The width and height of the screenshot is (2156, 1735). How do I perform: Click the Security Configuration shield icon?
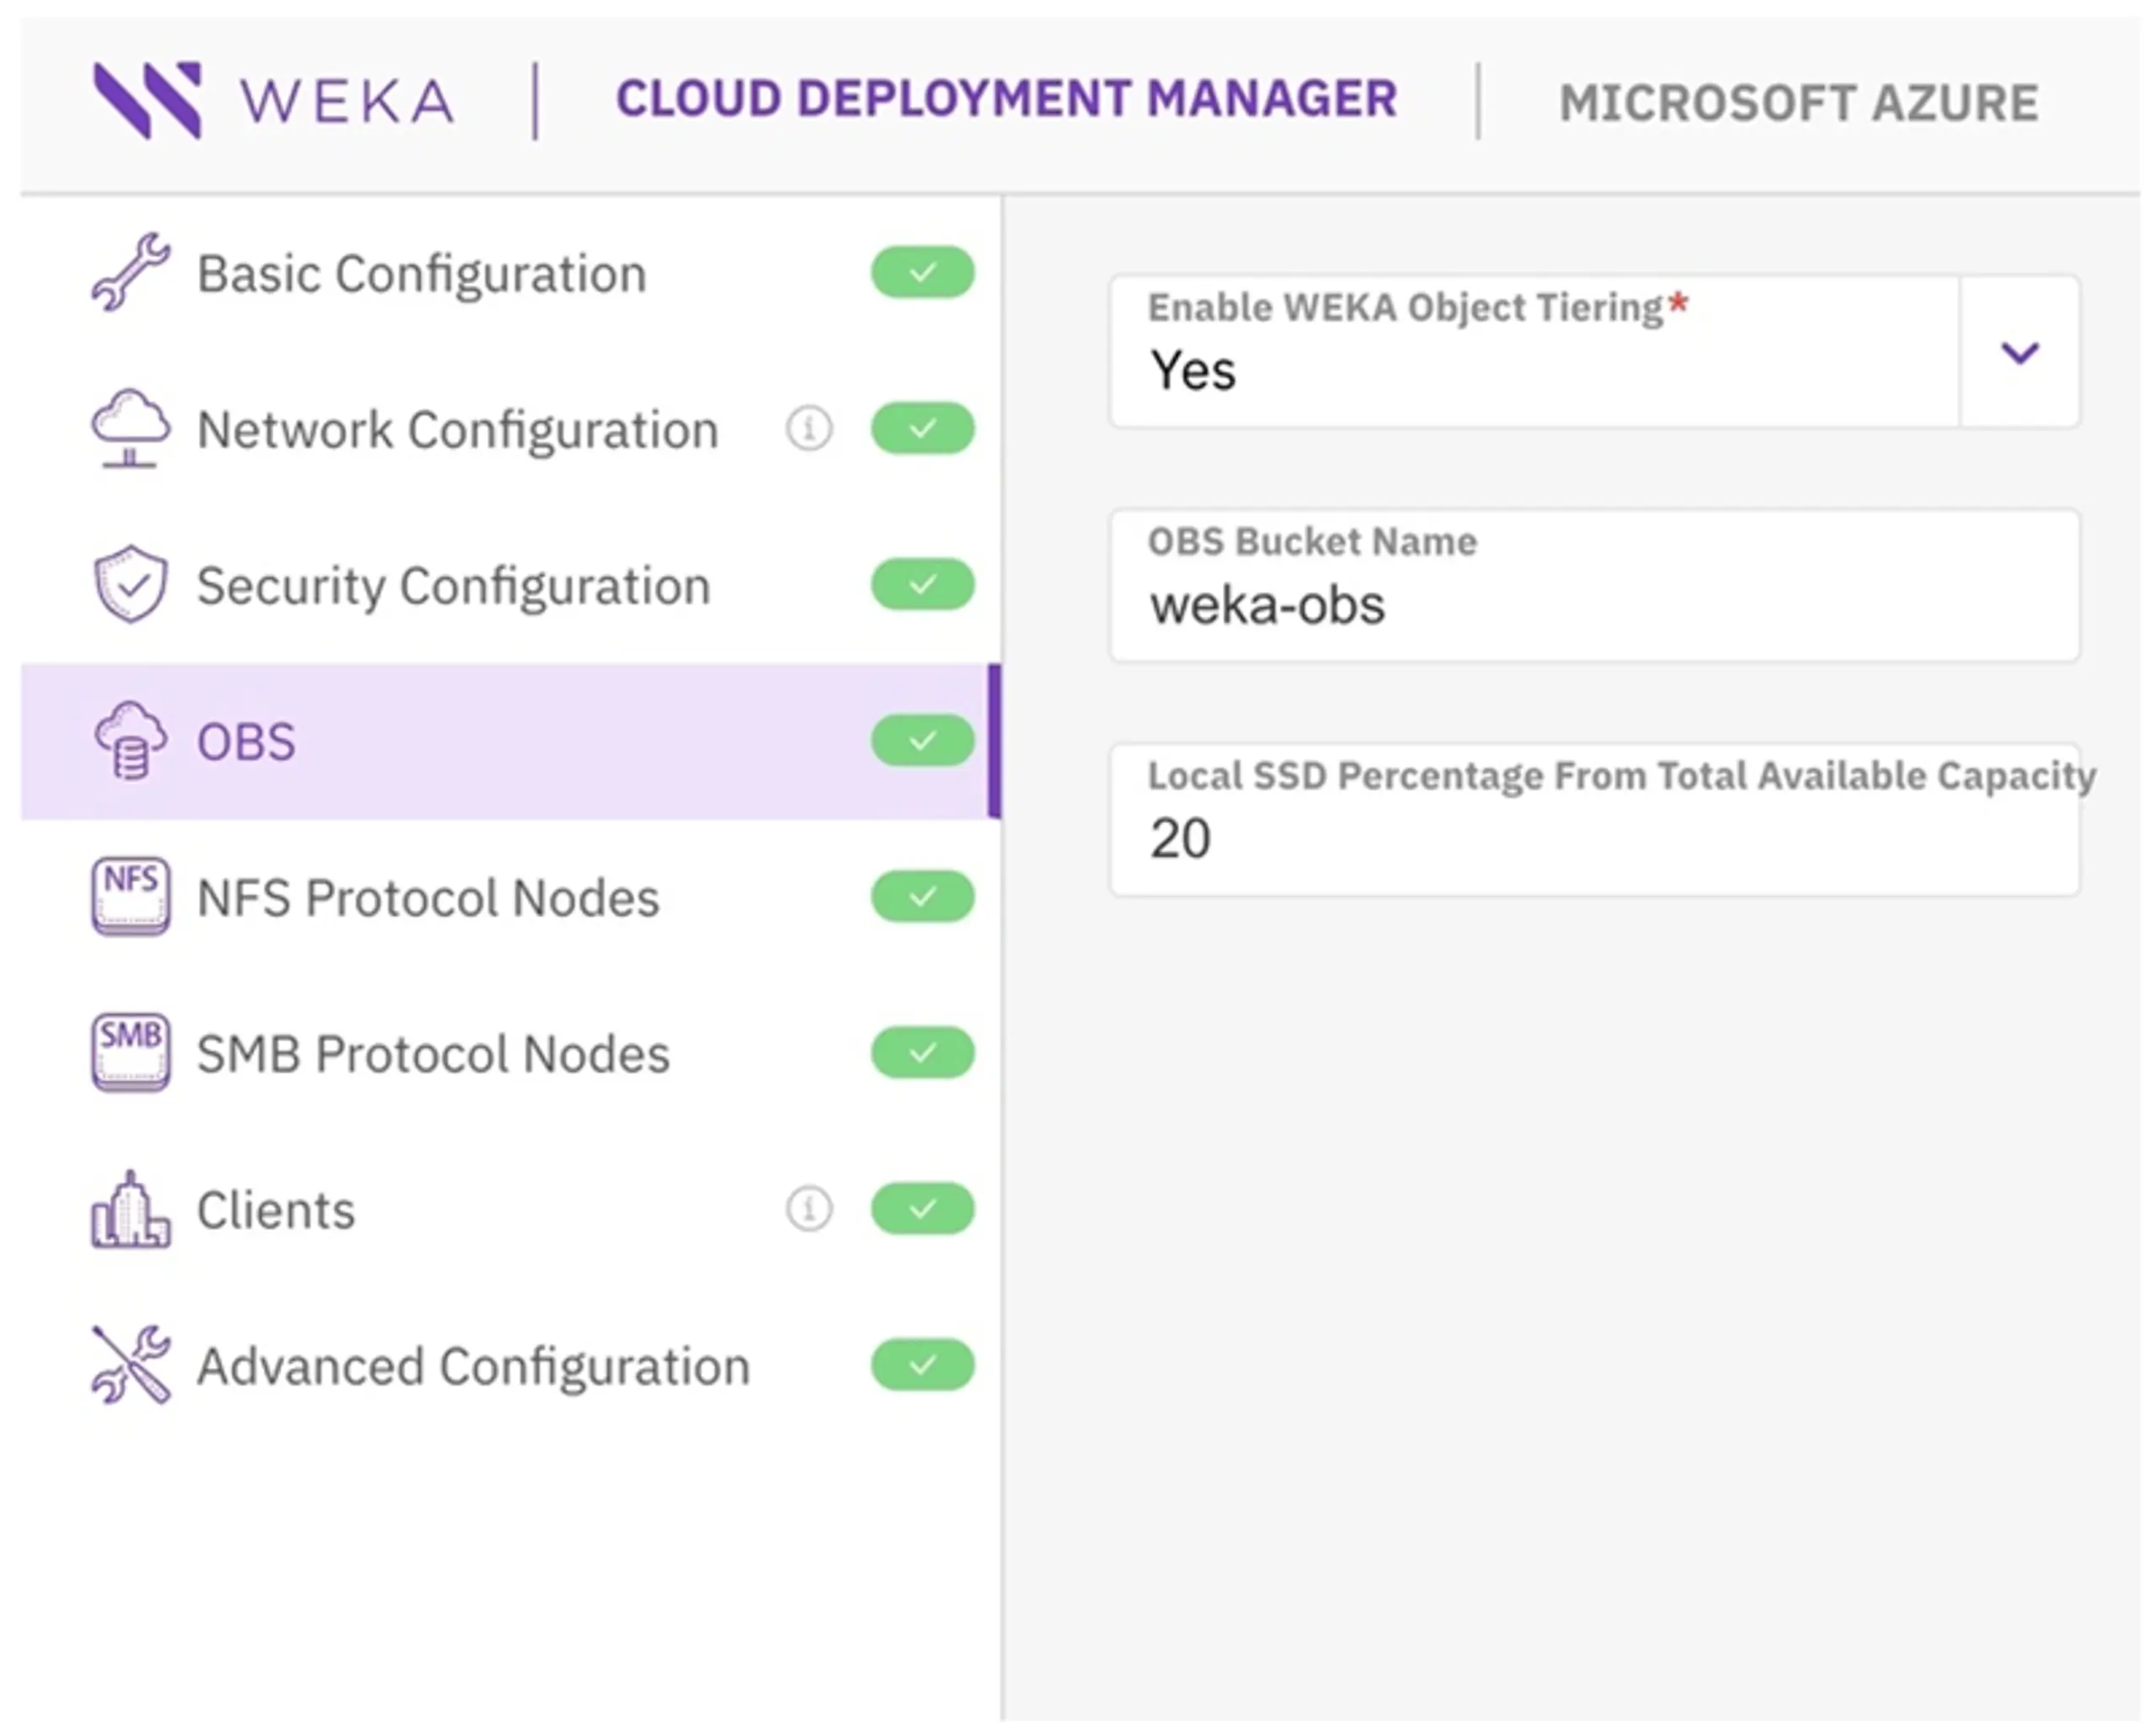tap(130, 585)
